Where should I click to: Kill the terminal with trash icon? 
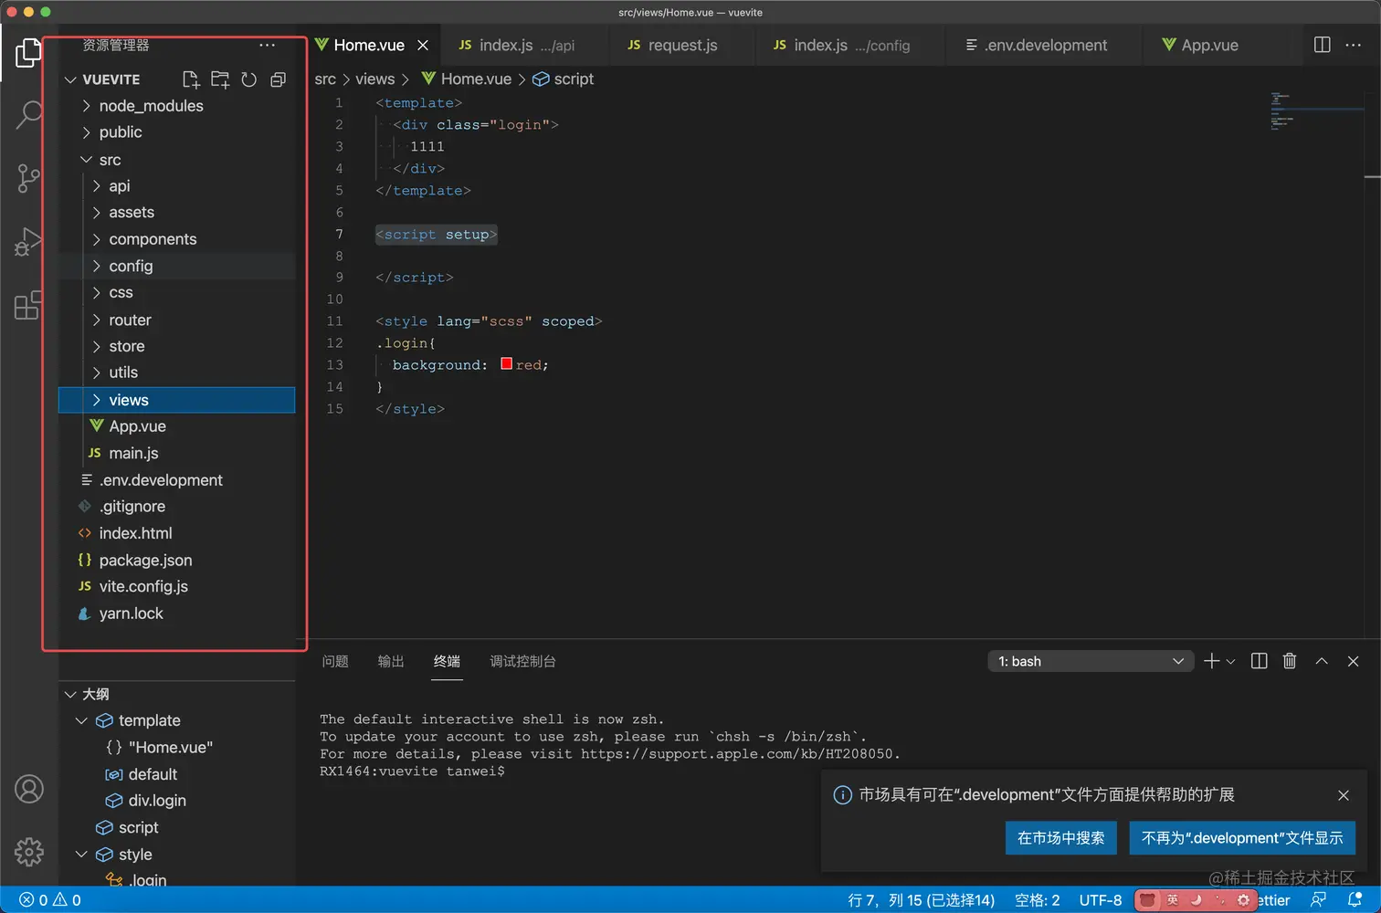coord(1290,661)
